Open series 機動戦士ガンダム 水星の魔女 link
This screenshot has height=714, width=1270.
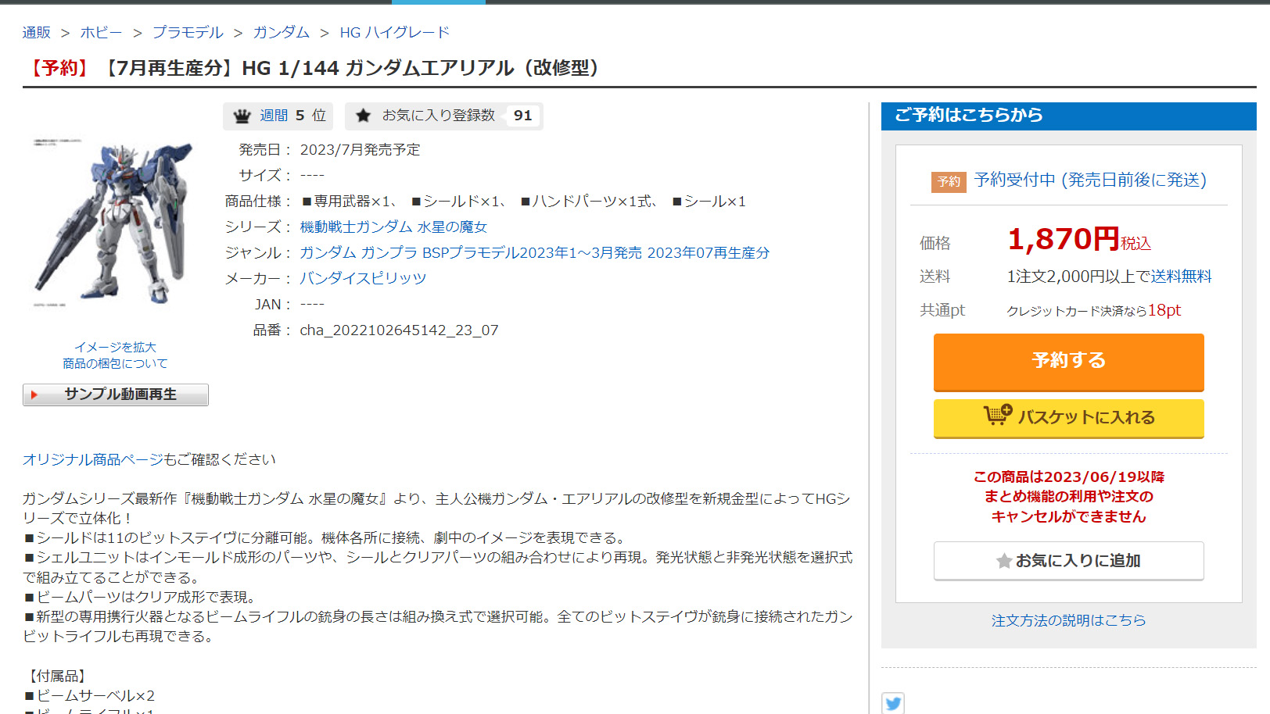[x=393, y=227]
